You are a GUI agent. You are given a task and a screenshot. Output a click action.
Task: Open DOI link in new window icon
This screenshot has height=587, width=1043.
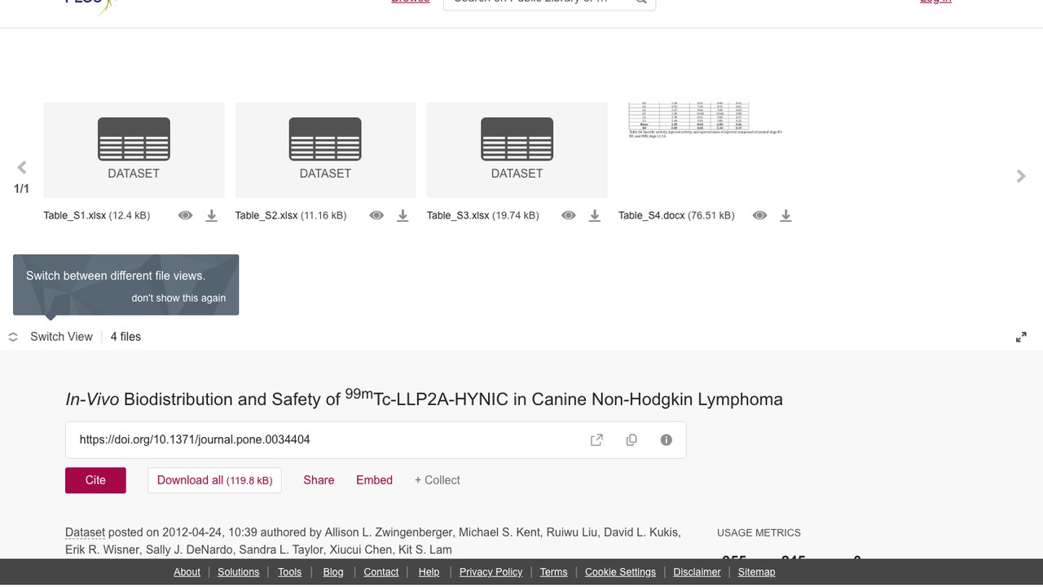tap(596, 440)
